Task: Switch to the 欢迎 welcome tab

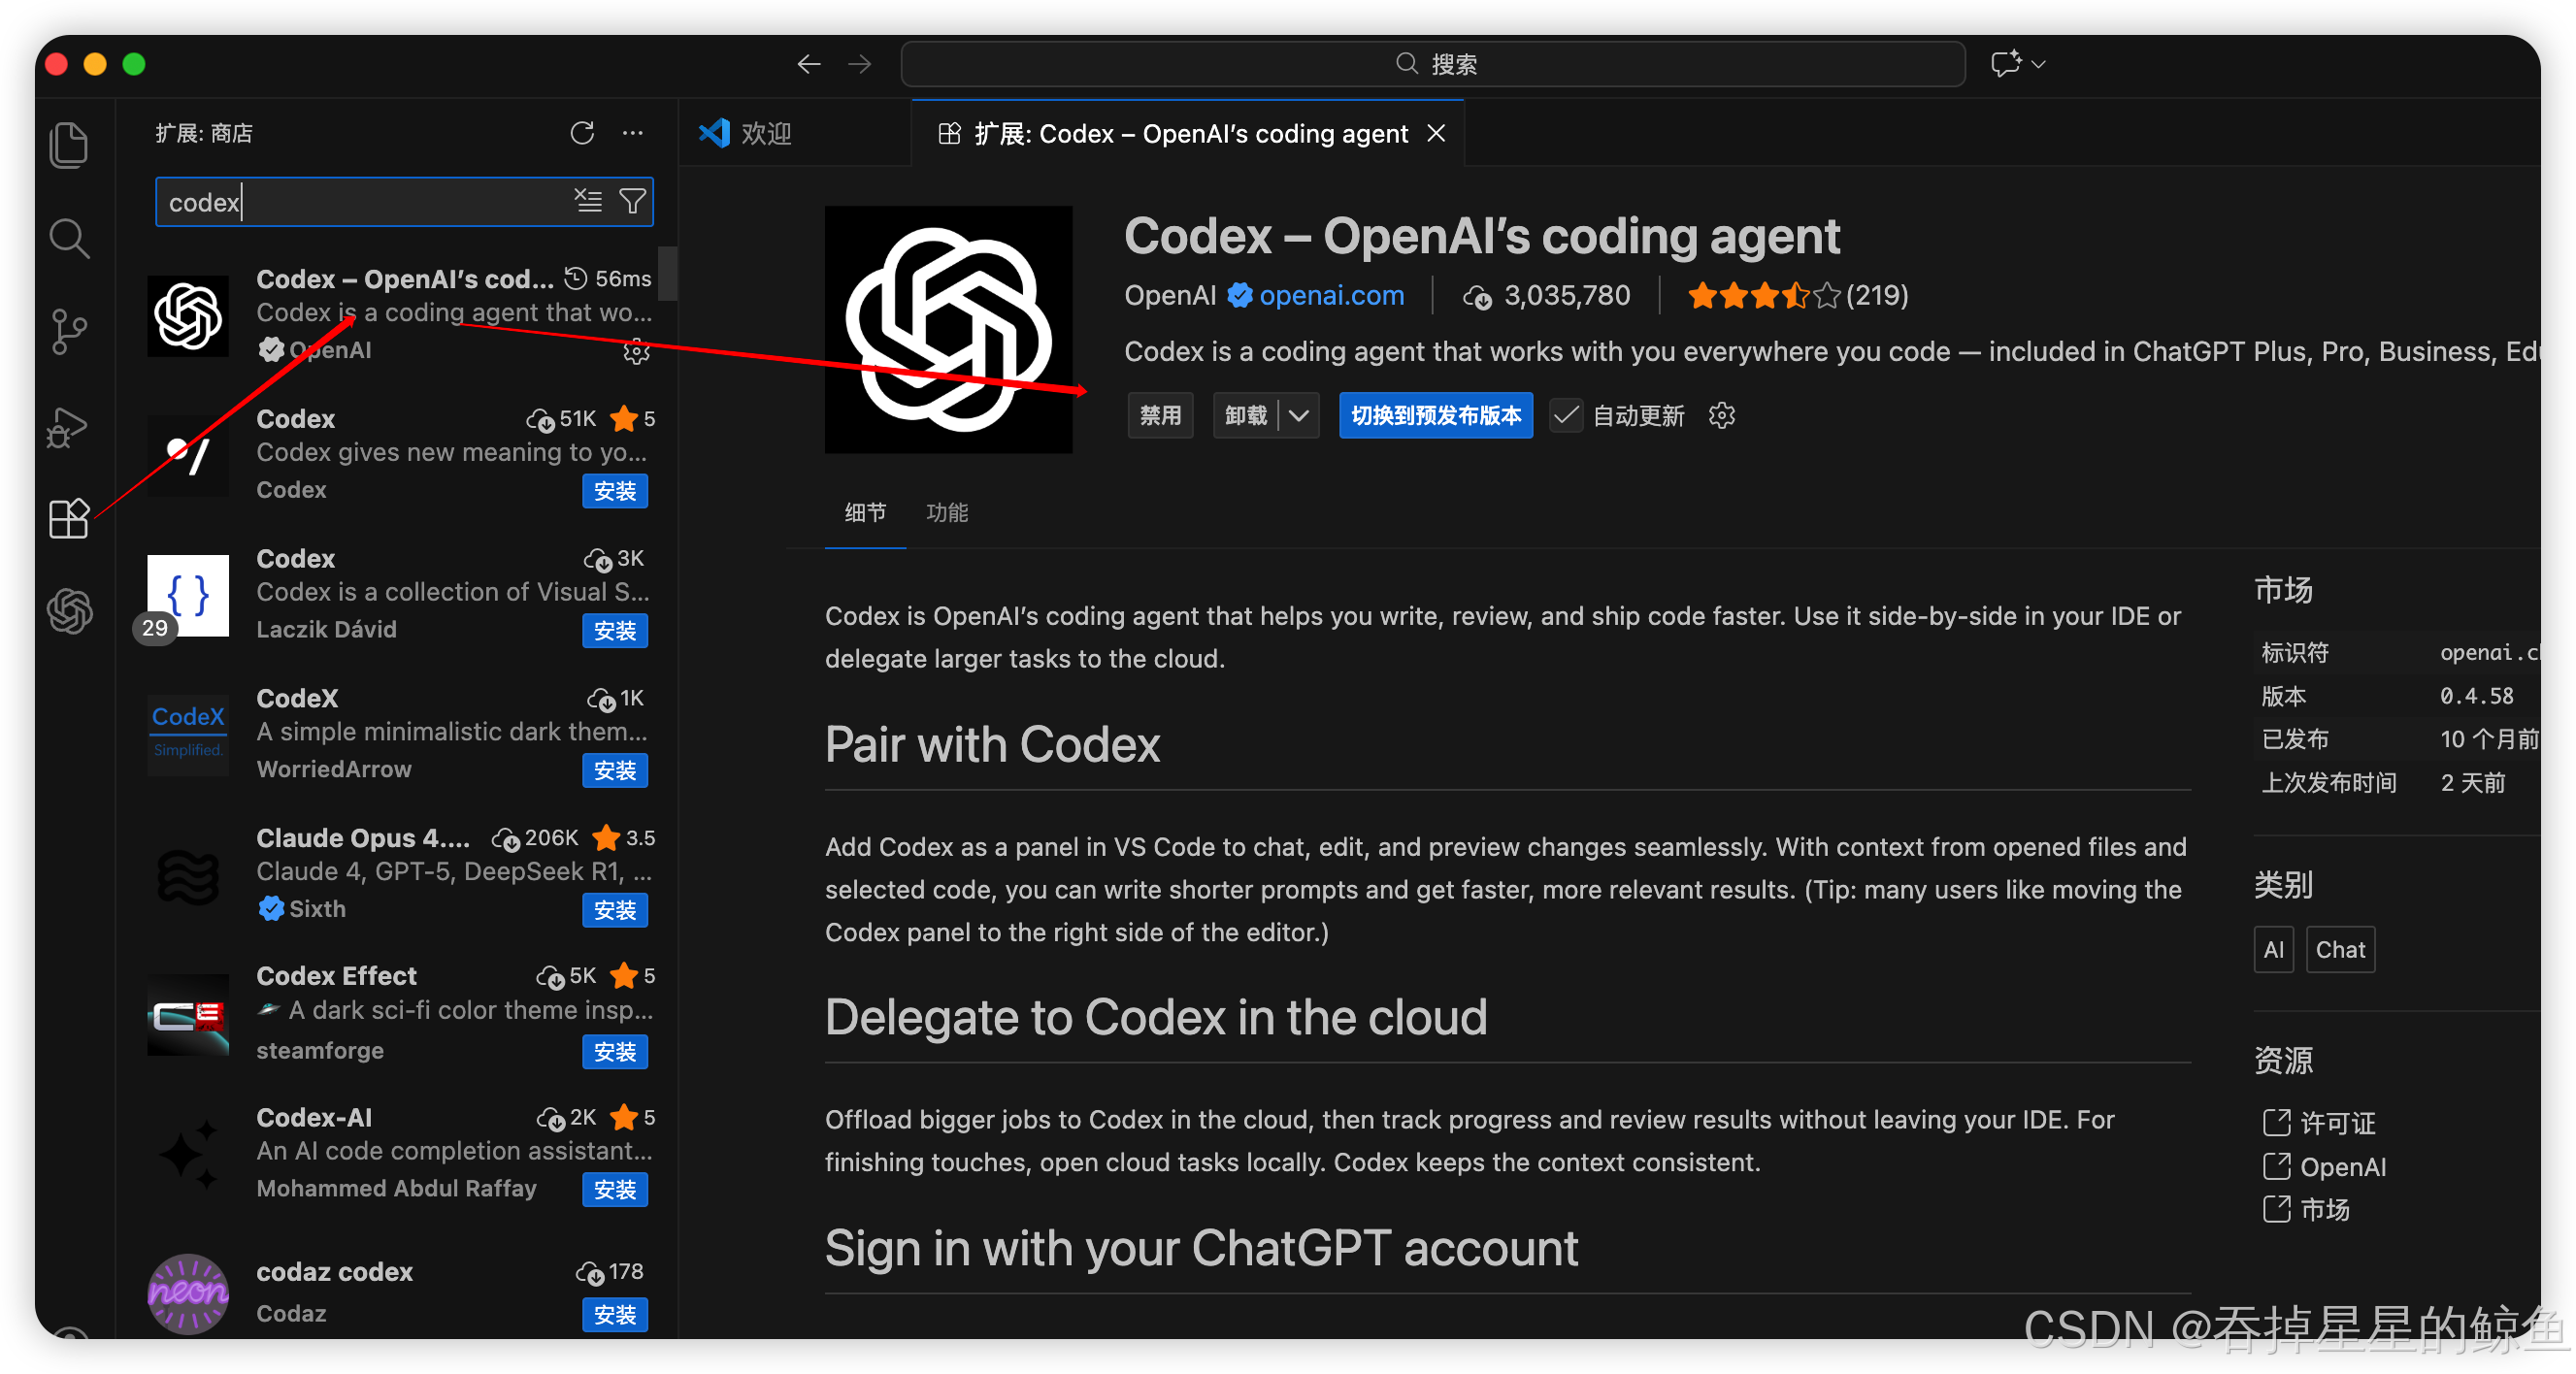Action: [x=765, y=133]
